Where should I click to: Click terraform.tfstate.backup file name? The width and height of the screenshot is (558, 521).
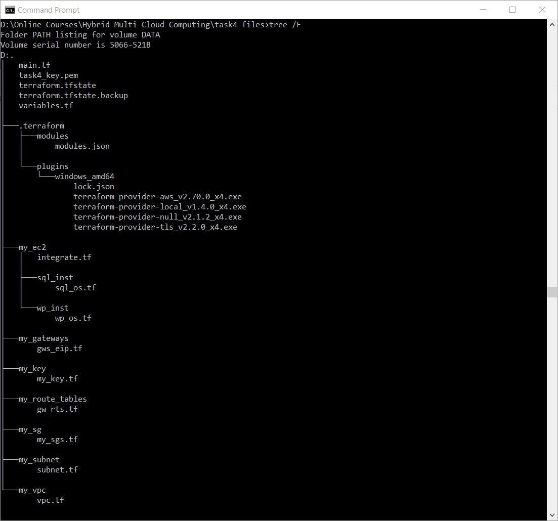(73, 96)
